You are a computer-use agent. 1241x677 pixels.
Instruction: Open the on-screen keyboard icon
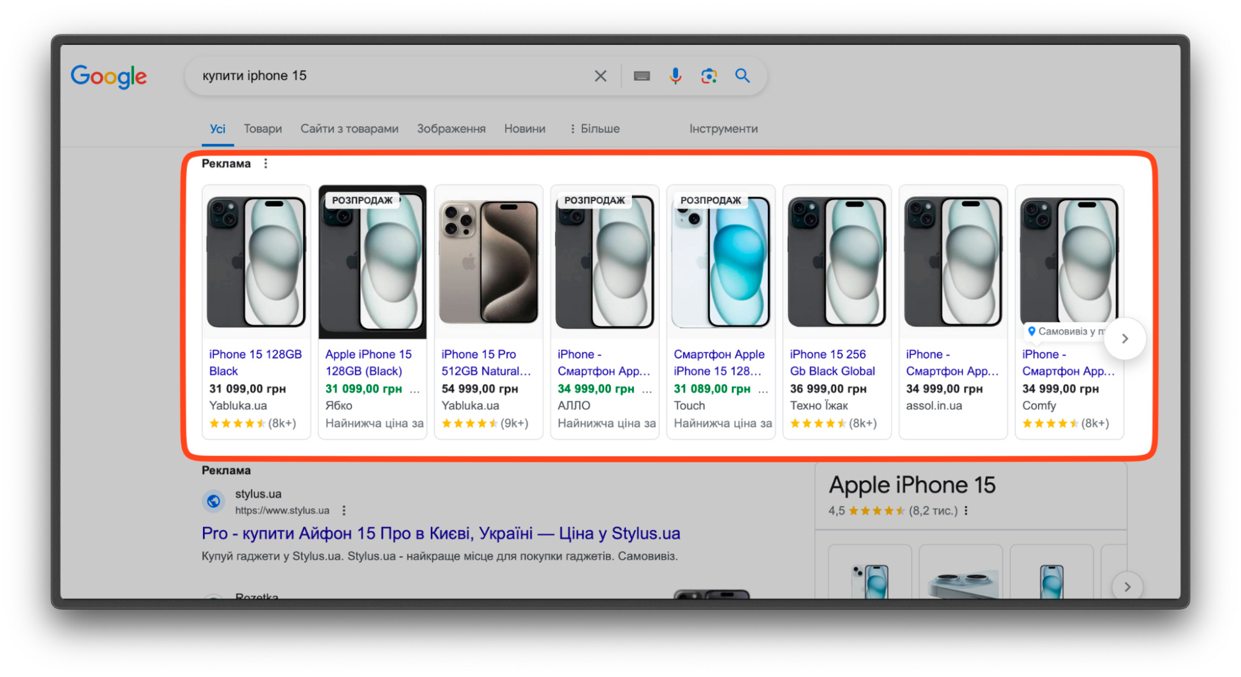(642, 76)
